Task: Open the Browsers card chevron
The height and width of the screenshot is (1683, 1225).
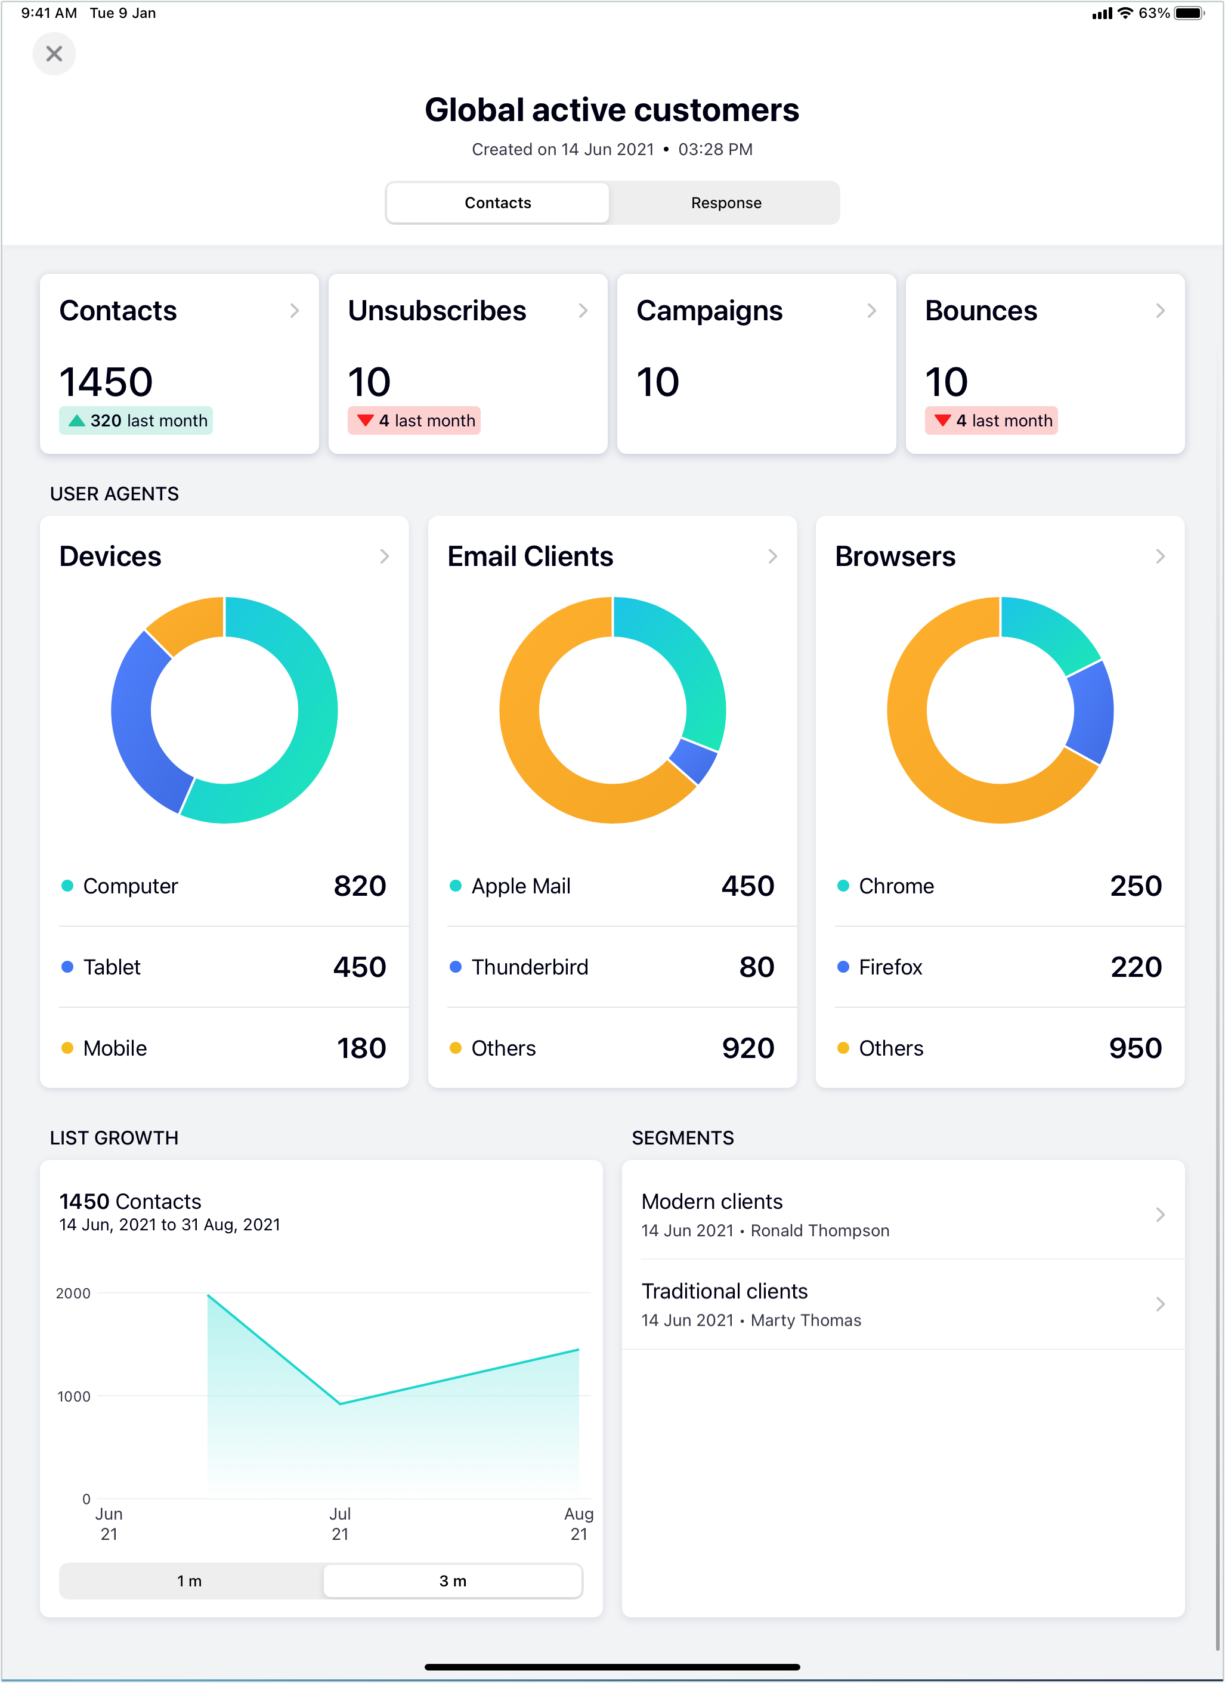Action: (1160, 556)
